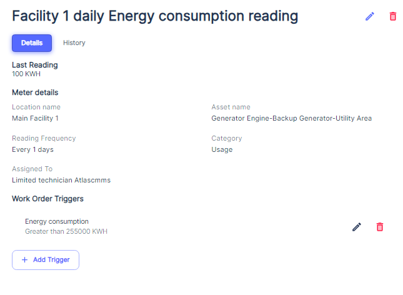This screenshot has width=403, height=295.
Task: Select assignee Limited technician Atlascmms
Action: [x=61, y=180]
